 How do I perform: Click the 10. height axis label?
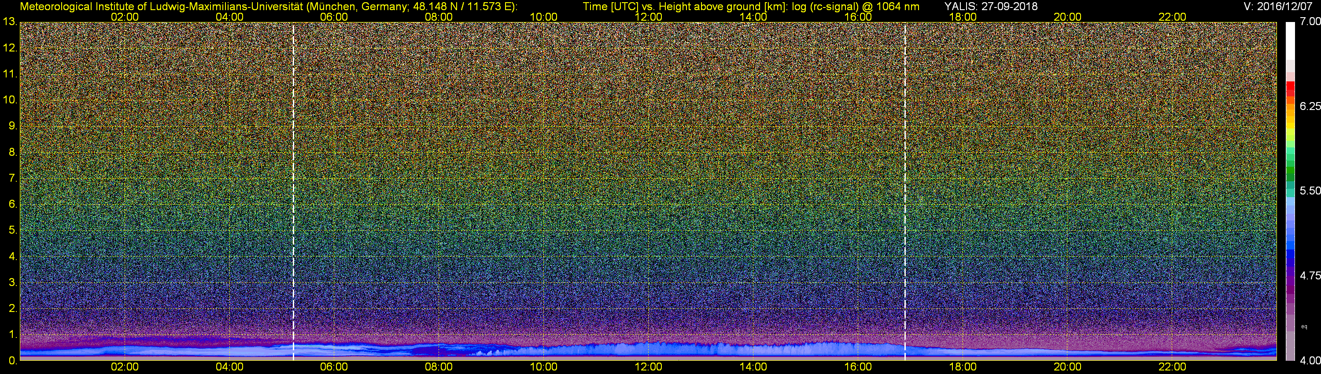click(10, 100)
